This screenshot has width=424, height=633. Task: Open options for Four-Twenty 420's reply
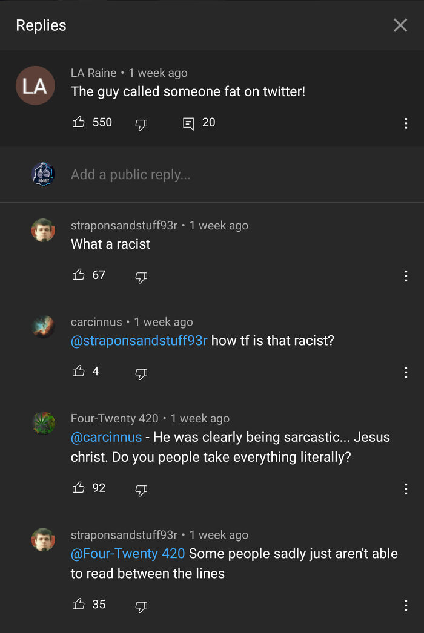[406, 489]
